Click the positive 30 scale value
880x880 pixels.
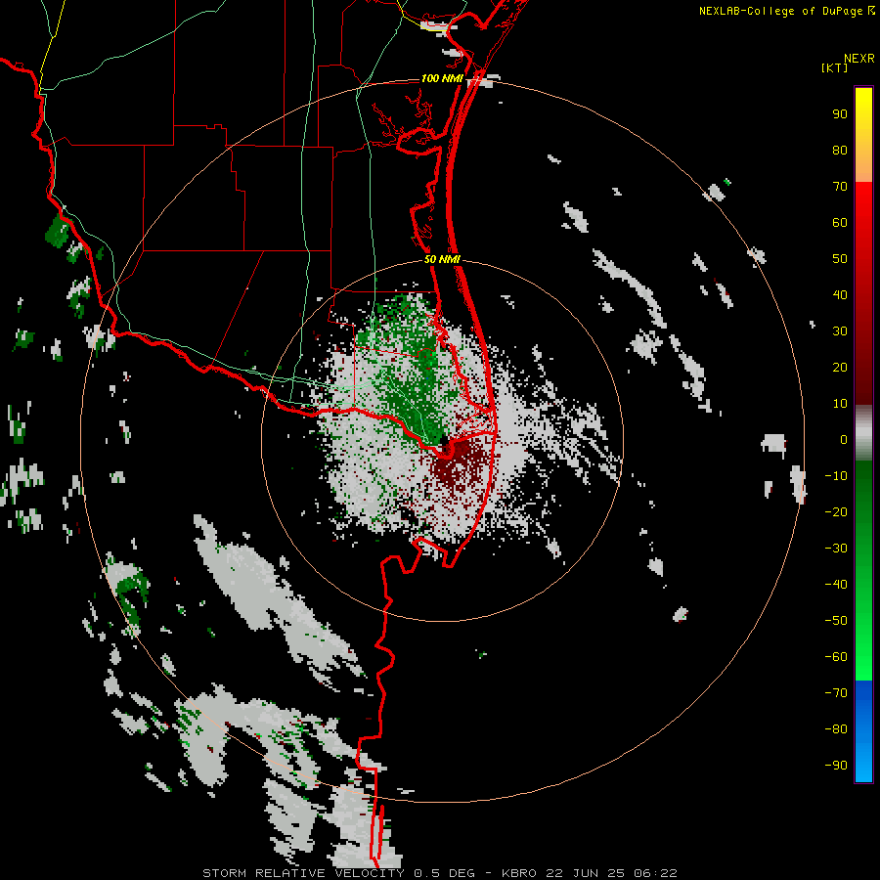(x=840, y=331)
